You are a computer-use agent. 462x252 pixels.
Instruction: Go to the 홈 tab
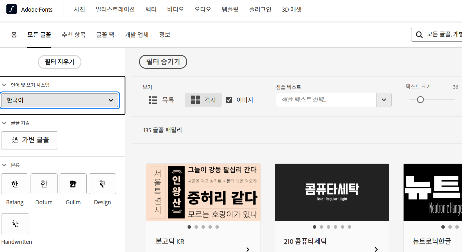[x=14, y=35]
